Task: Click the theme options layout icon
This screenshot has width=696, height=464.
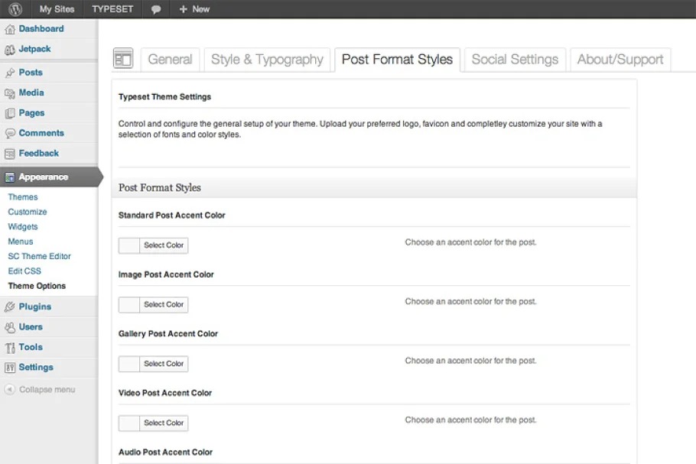Action: (123, 59)
